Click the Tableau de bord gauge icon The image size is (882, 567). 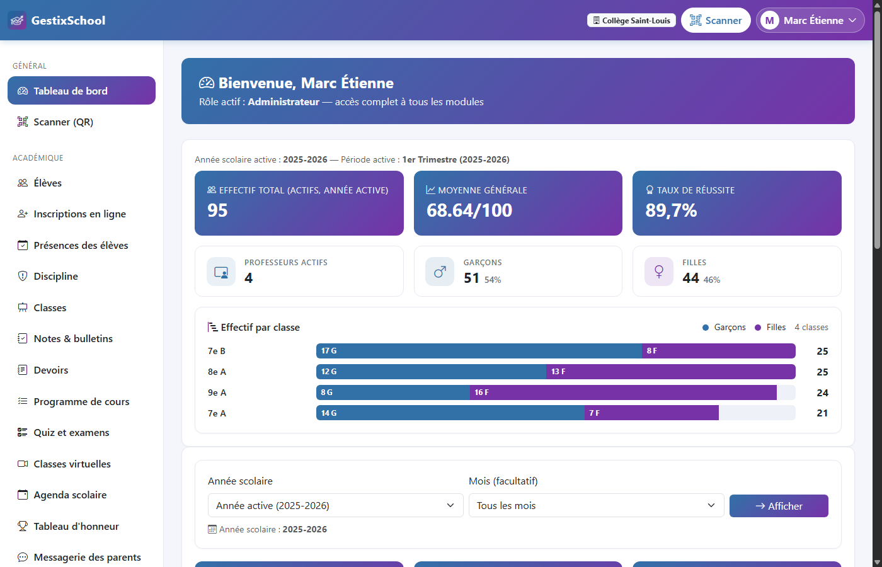pyautogui.click(x=23, y=91)
